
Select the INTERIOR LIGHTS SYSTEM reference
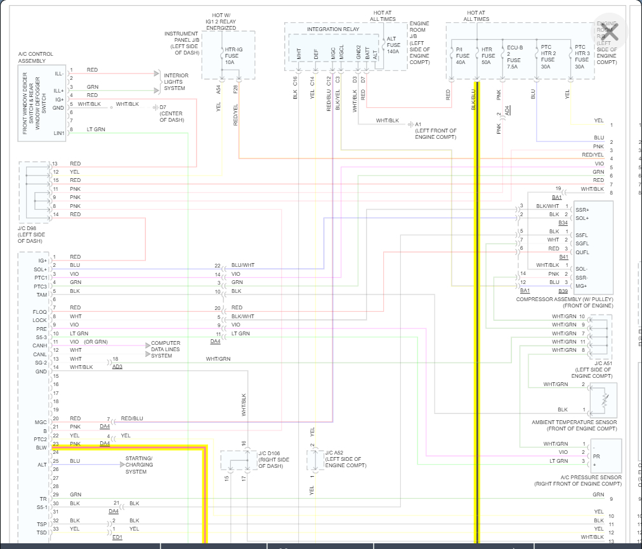(176, 82)
